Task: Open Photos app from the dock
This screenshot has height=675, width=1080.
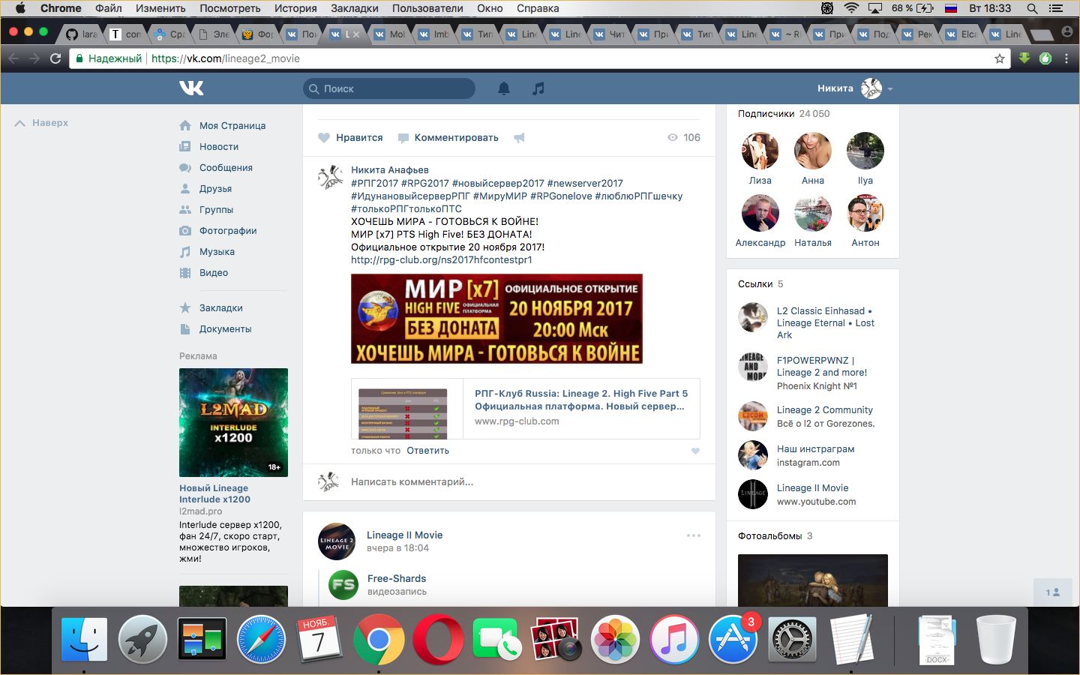Action: 615,639
